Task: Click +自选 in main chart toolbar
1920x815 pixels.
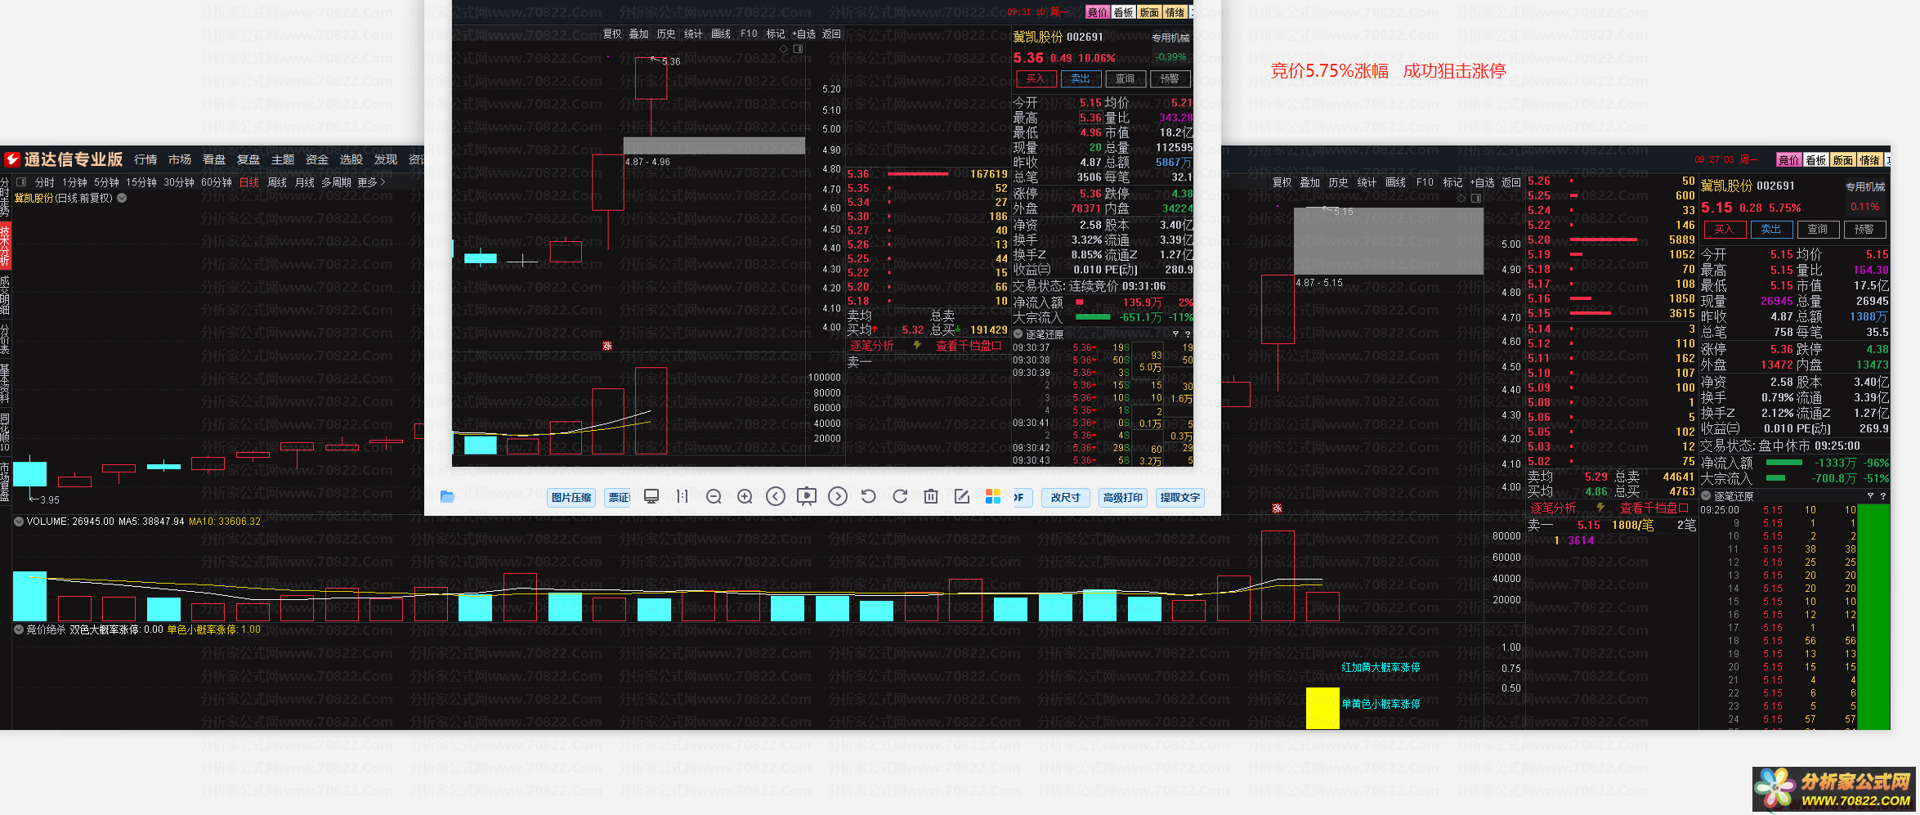Action: click(x=1482, y=182)
